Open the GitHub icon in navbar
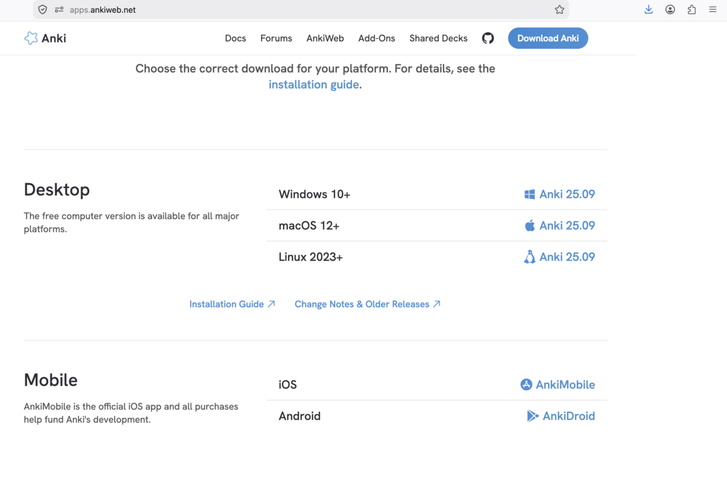Image resolution: width=727 pixels, height=504 pixels. 488,38
